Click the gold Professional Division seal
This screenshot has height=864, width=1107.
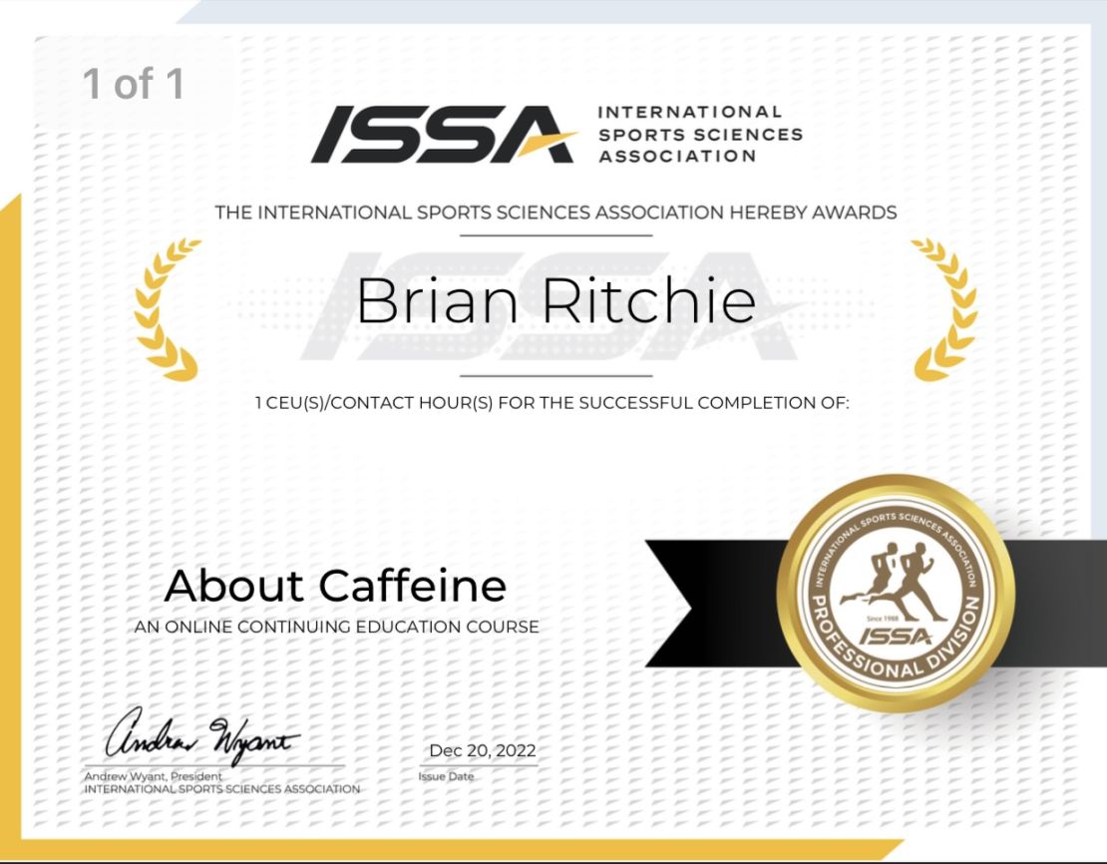tap(896, 595)
